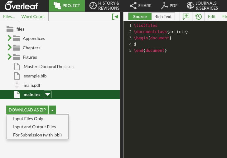Click the \end{document} line

click(150, 51)
